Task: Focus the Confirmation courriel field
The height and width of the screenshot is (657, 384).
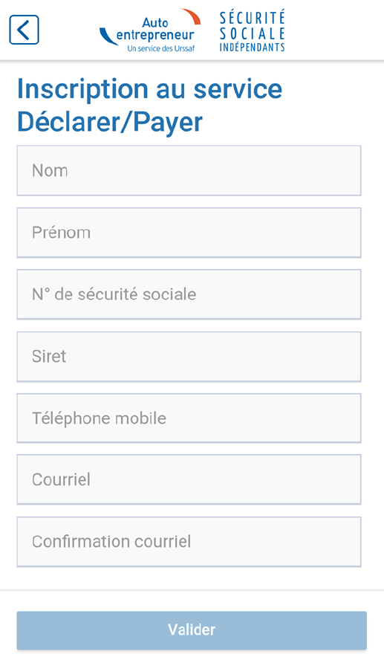Action: click(x=189, y=541)
